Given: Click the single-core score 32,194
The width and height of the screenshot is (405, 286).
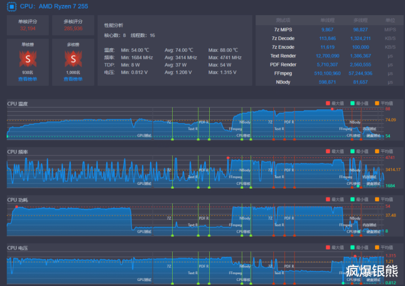Looking at the screenshot, I should pyautogui.click(x=28, y=29).
